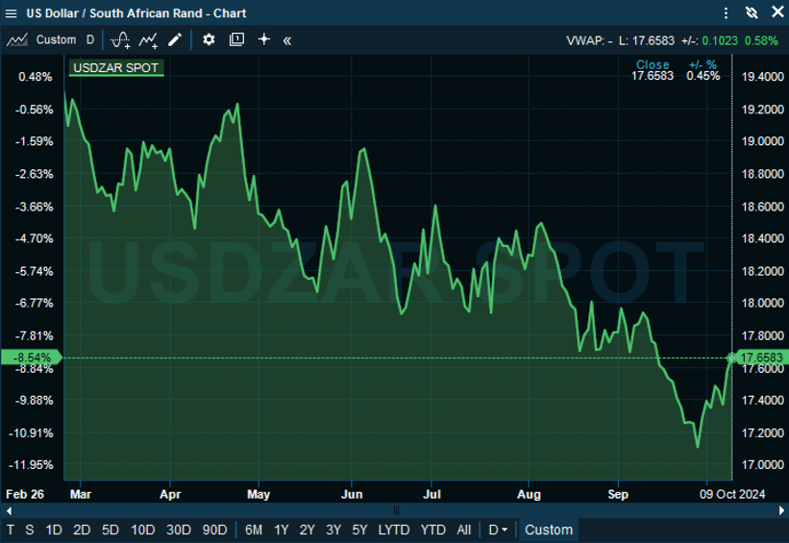
Task: Switch to 1Y range
Action: tap(282, 530)
